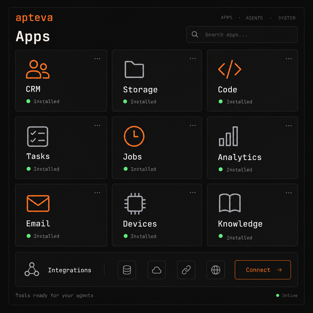Click the Devices app title
This screenshot has height=313, width=313.
tap(140, 224)
